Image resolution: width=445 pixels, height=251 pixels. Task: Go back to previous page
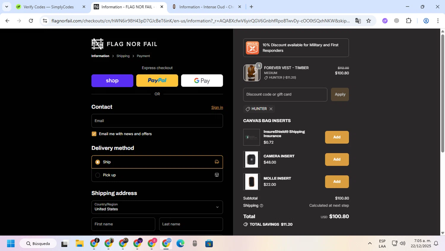7,21
